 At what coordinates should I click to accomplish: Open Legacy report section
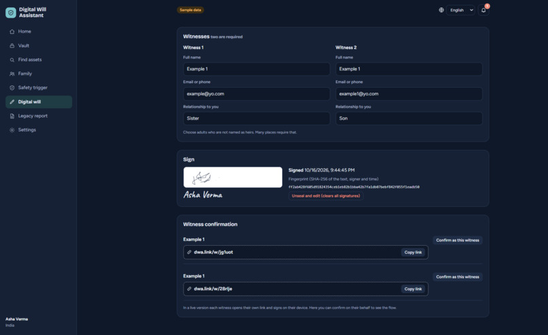coord(39,116)
